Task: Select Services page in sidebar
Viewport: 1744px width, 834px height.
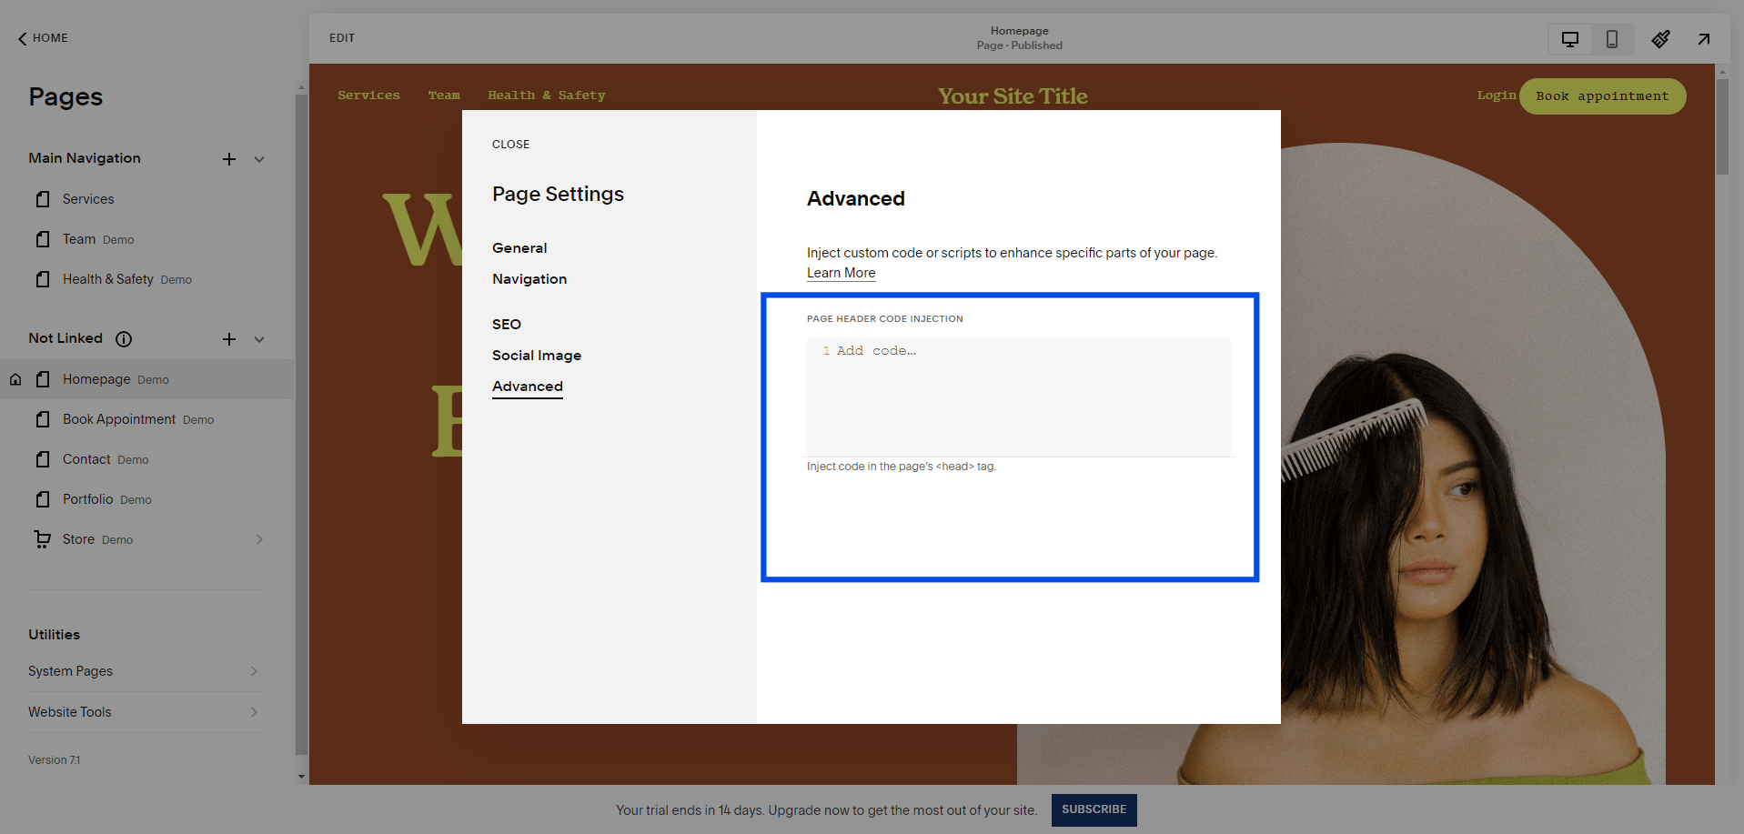Action: click(x=88, y=199)
